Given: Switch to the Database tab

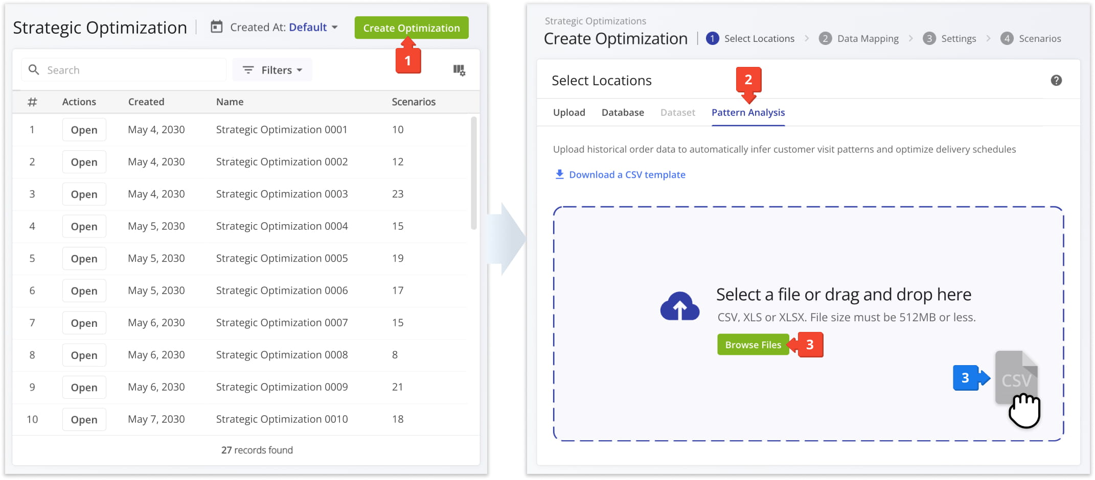Looking at the screenshot, I should [623, 112].
